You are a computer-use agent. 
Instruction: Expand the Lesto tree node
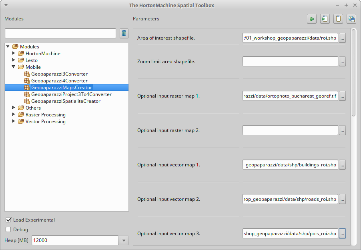point(13,60)
